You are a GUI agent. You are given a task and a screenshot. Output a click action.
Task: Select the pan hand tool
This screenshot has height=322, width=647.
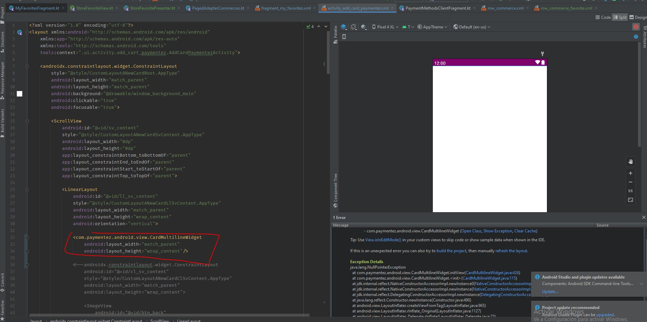pyautogui.click(x=631, y=162)
